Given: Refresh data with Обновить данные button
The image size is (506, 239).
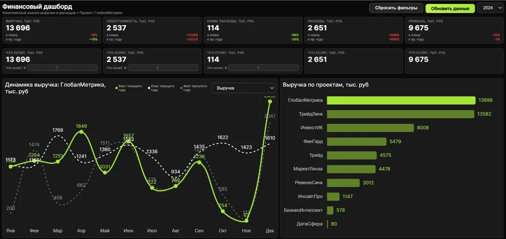Looking at the screenshot, I should [x=450, y=8].
